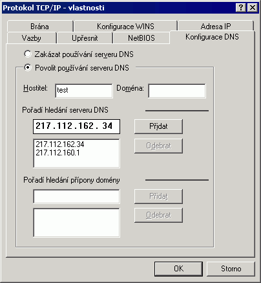Switch to the Upřesnit tab
This screenshot has height=283, width=261.
(85, 38)
